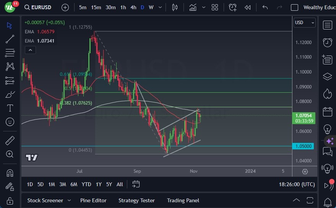Toggle the fullscreen square checkbox in top bar
336x208 pixels.
pyautogui.click(x=294, y=7)
